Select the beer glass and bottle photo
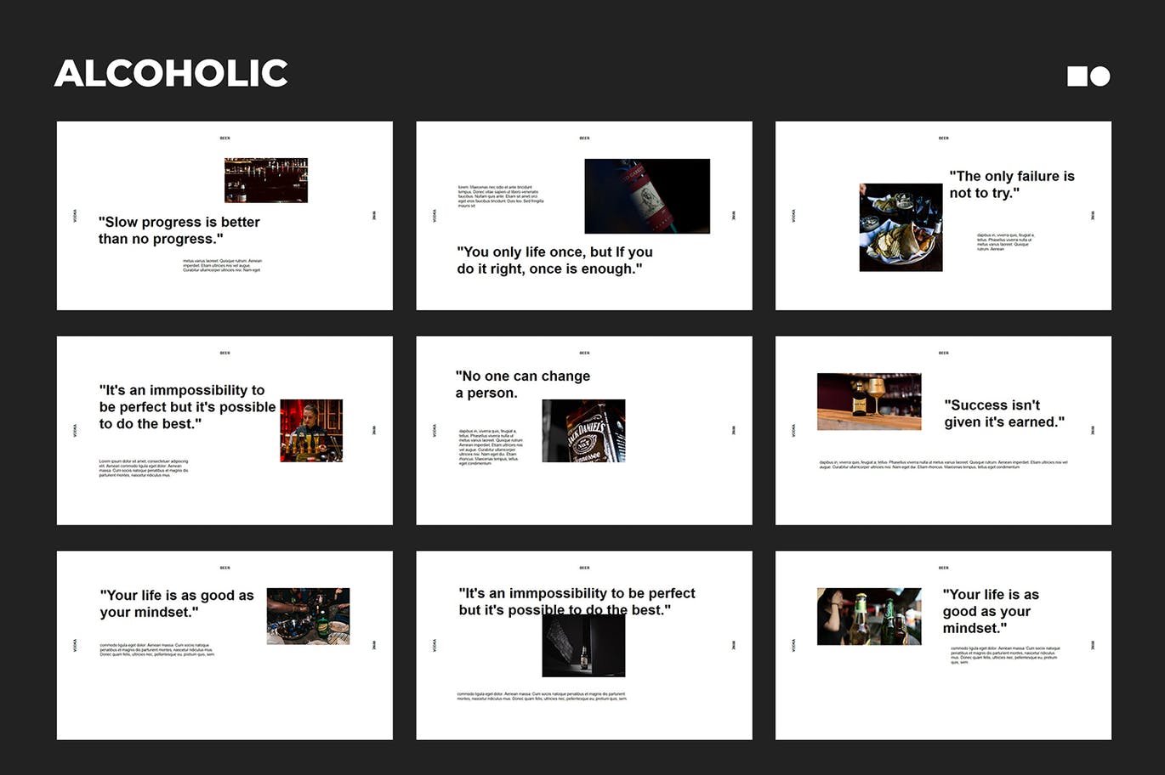Viewport: 1165px width, 775px height. pos(868,401)
